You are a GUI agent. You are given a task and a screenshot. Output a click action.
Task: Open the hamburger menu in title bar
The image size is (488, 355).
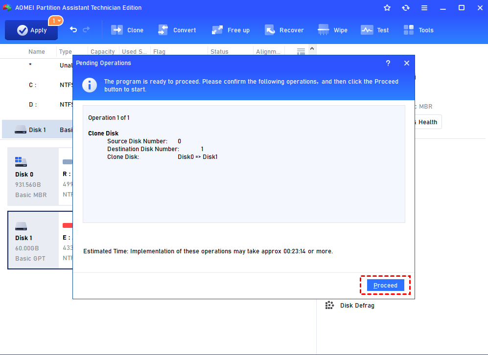click(x=424, y=8)
